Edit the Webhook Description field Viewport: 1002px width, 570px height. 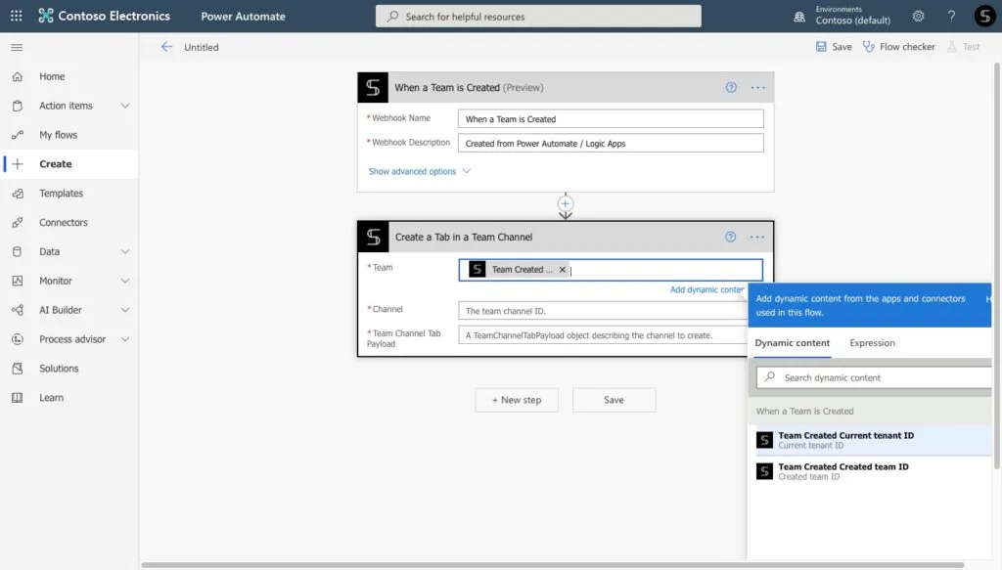(x=611, y=143)
